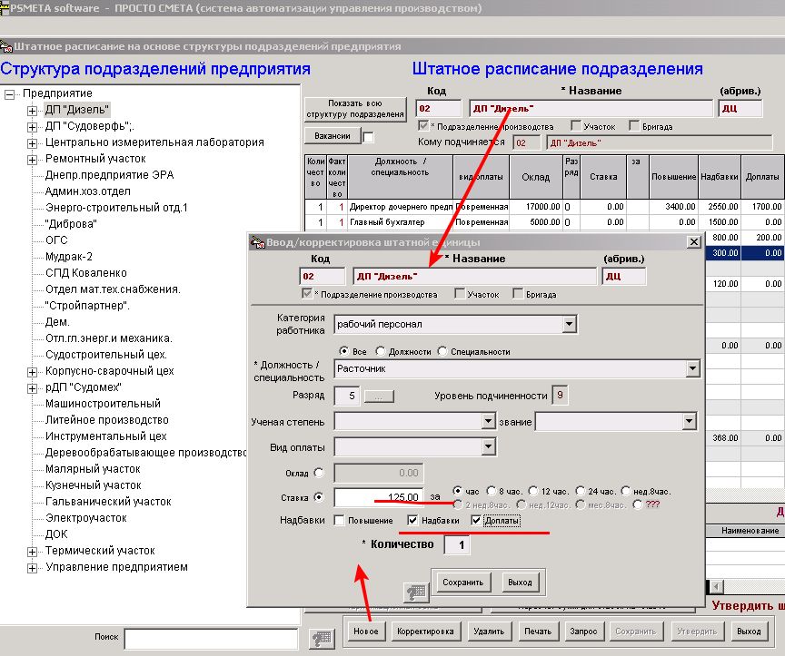Toggle the Доплаты checkbox

[477, 521]
